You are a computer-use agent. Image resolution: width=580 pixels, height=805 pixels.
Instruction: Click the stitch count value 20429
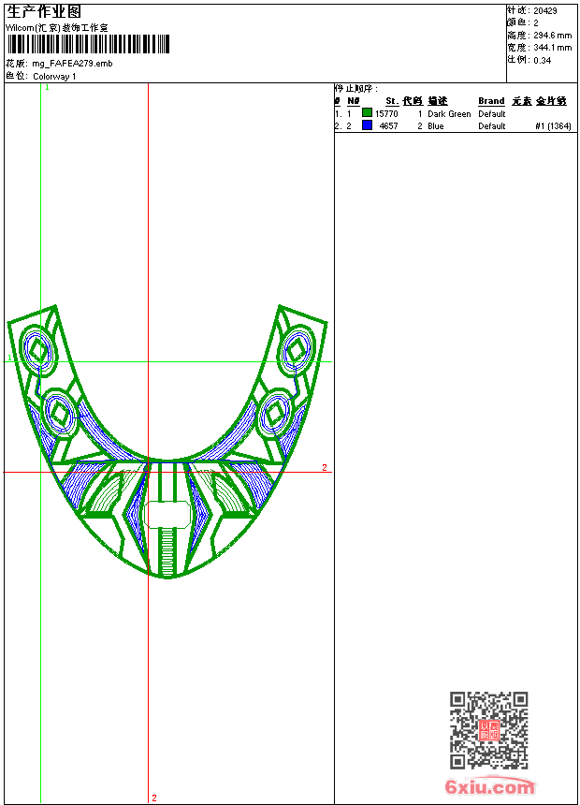pos(545,10)
